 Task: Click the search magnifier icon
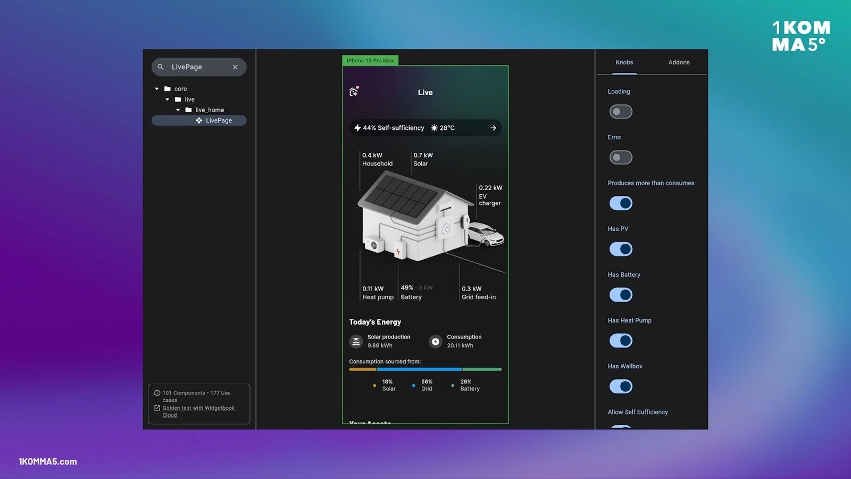coord(160,67)
